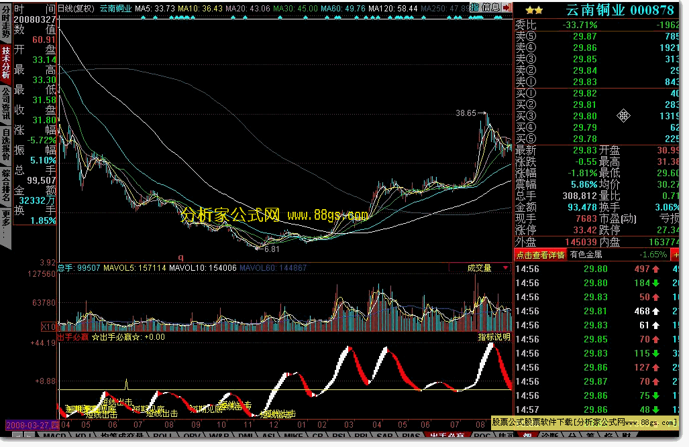
Task: Click the red plus button beside -1.65%
Action: tap(676, 255)
